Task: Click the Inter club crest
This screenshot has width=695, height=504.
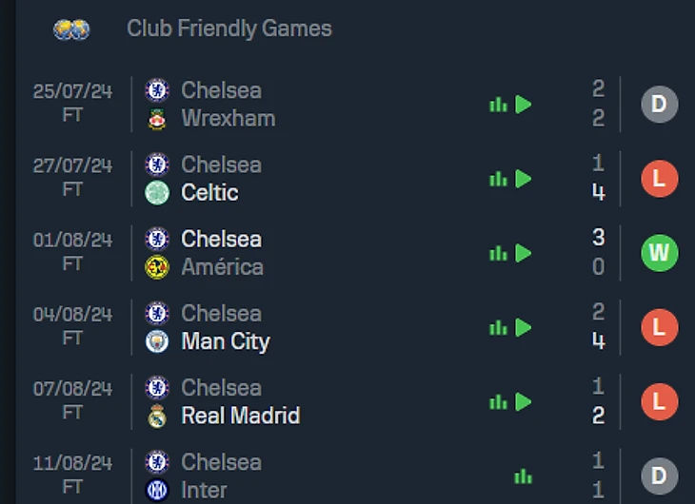Action: 157,491
